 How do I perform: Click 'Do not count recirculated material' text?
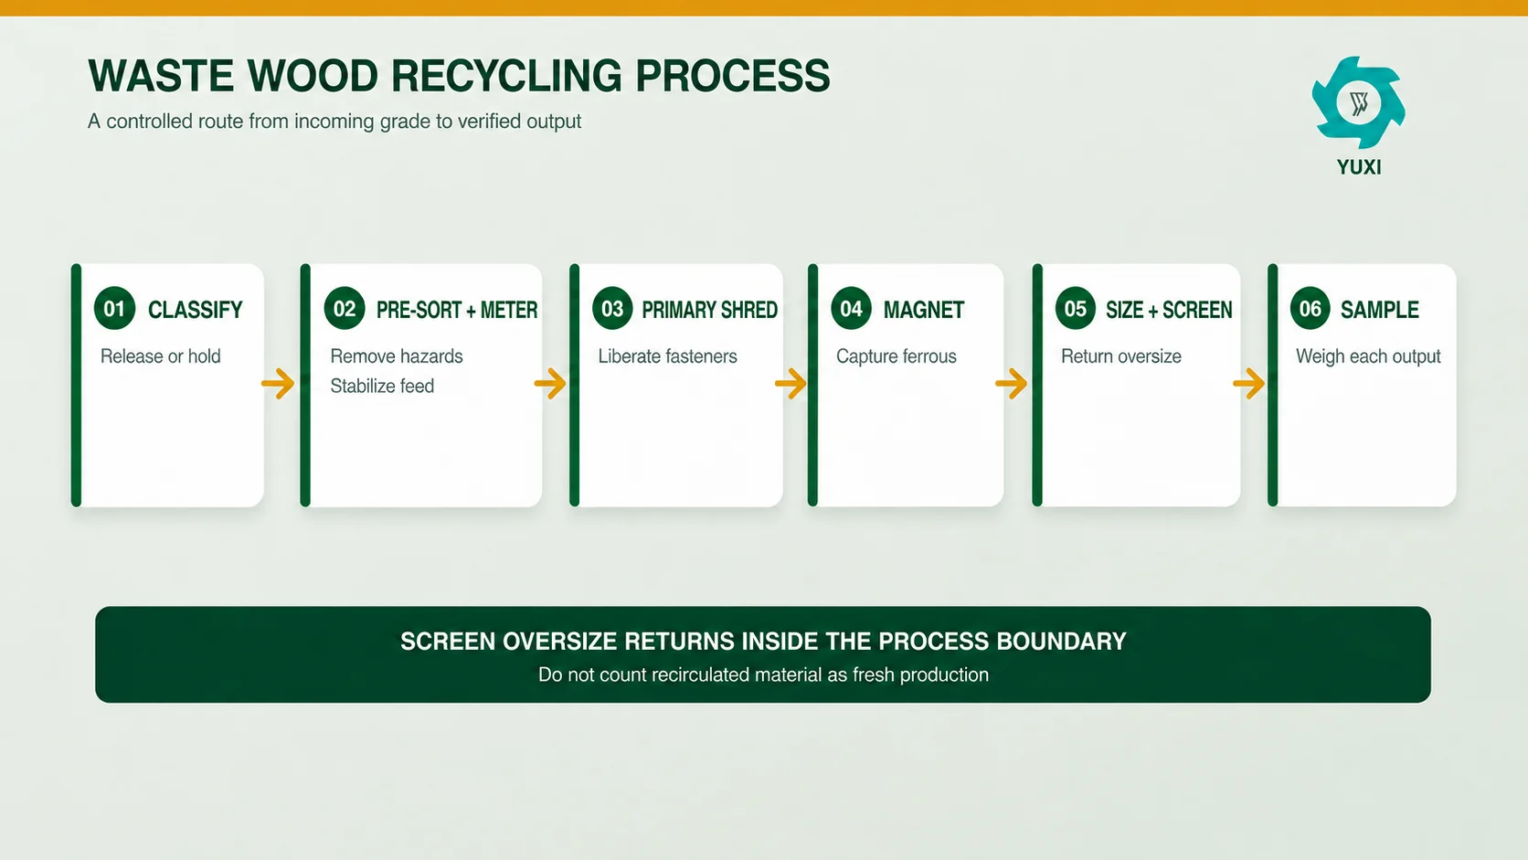click(763, 675)
